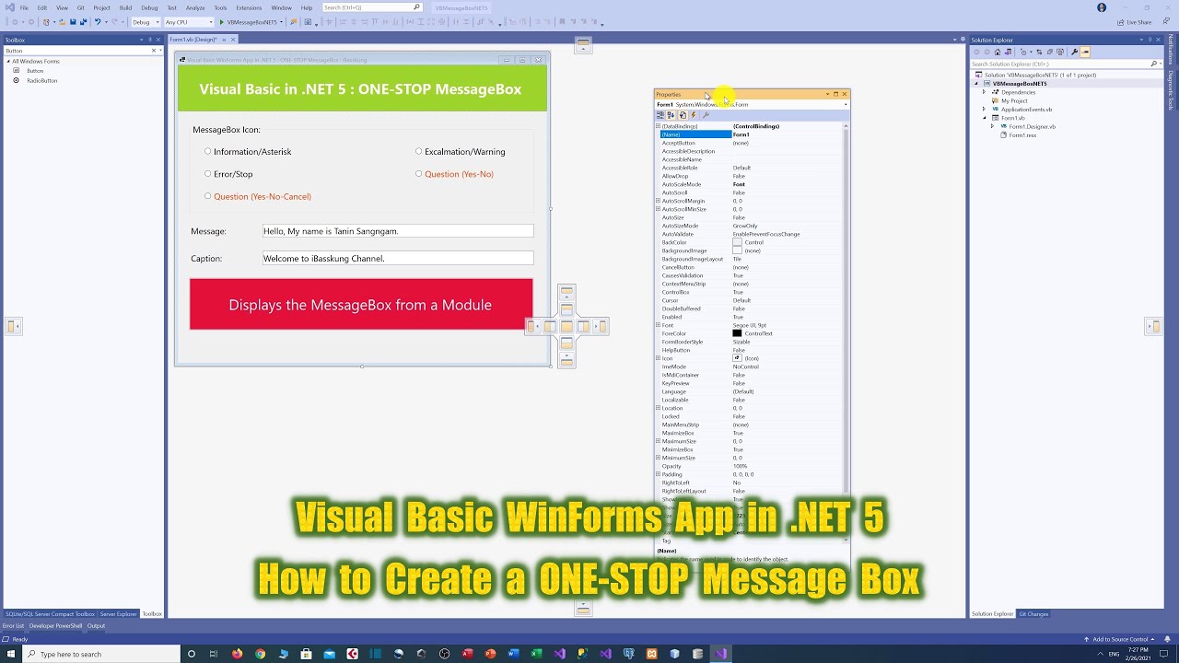The width and height of the screenshot is (1179, 663).
Task: Expand Dependencies node in Solution Explorer
Action: (984, 92)
